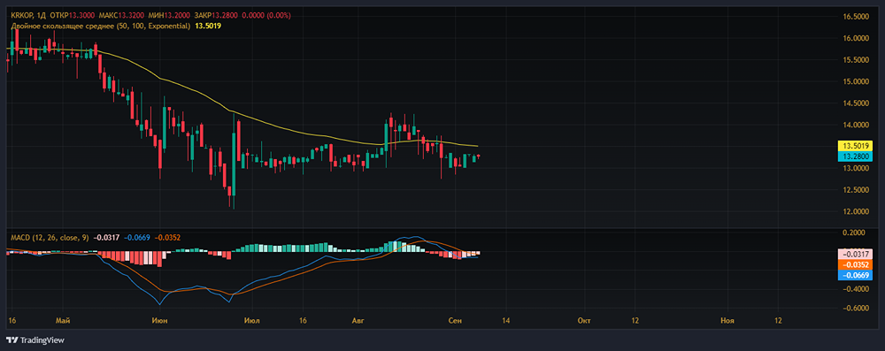Click the orange -0.0352 MACD axis tag
The image size is (885, 351).
tap(856, 264)
